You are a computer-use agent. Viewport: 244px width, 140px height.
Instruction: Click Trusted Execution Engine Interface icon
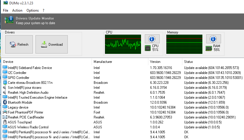coord(5,97)
